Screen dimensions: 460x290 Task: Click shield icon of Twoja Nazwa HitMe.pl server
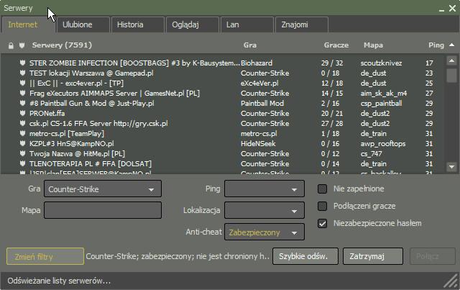[22, 154]
